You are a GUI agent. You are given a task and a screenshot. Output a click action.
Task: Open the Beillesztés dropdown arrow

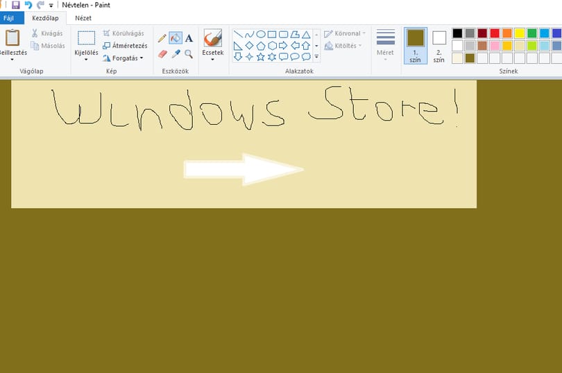point(12,60)
